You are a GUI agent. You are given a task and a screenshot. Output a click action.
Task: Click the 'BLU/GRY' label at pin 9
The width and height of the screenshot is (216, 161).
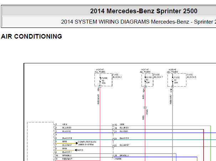67,152
